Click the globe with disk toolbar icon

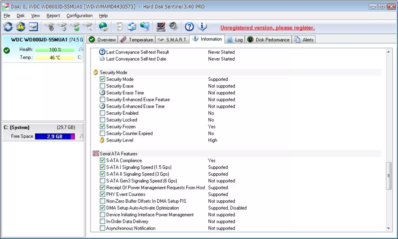coord(103,27)
